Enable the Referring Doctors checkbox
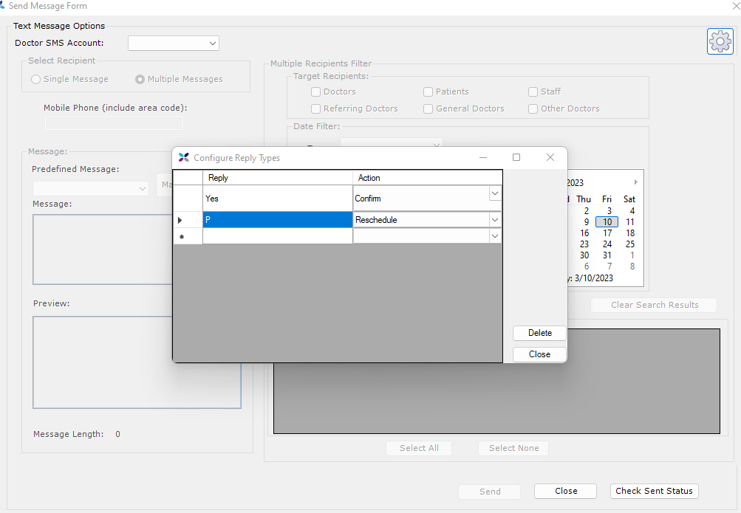This screenshot has width=741, height=513. (316, 109)
